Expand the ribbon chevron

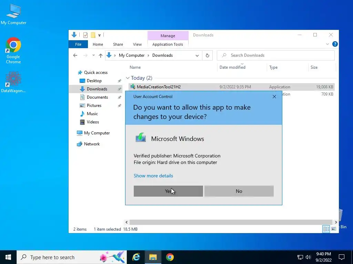point(327,44)
